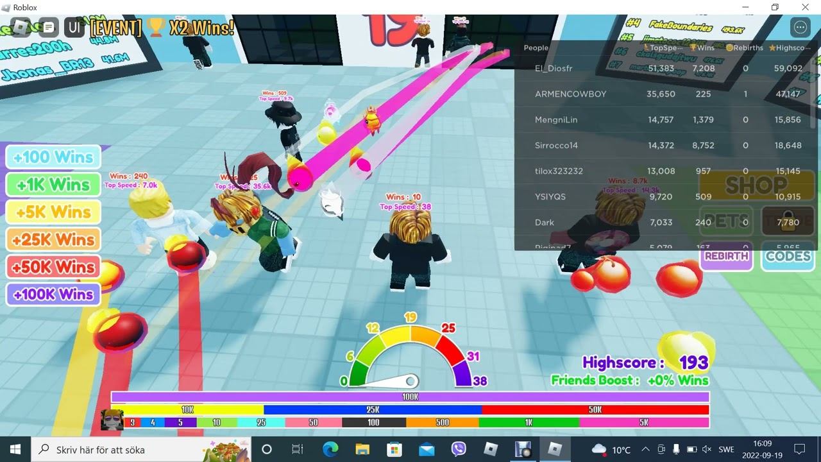Toggle the UI visibility button
The height and width of the screenshot is (462, 821).
click(74, 28)
